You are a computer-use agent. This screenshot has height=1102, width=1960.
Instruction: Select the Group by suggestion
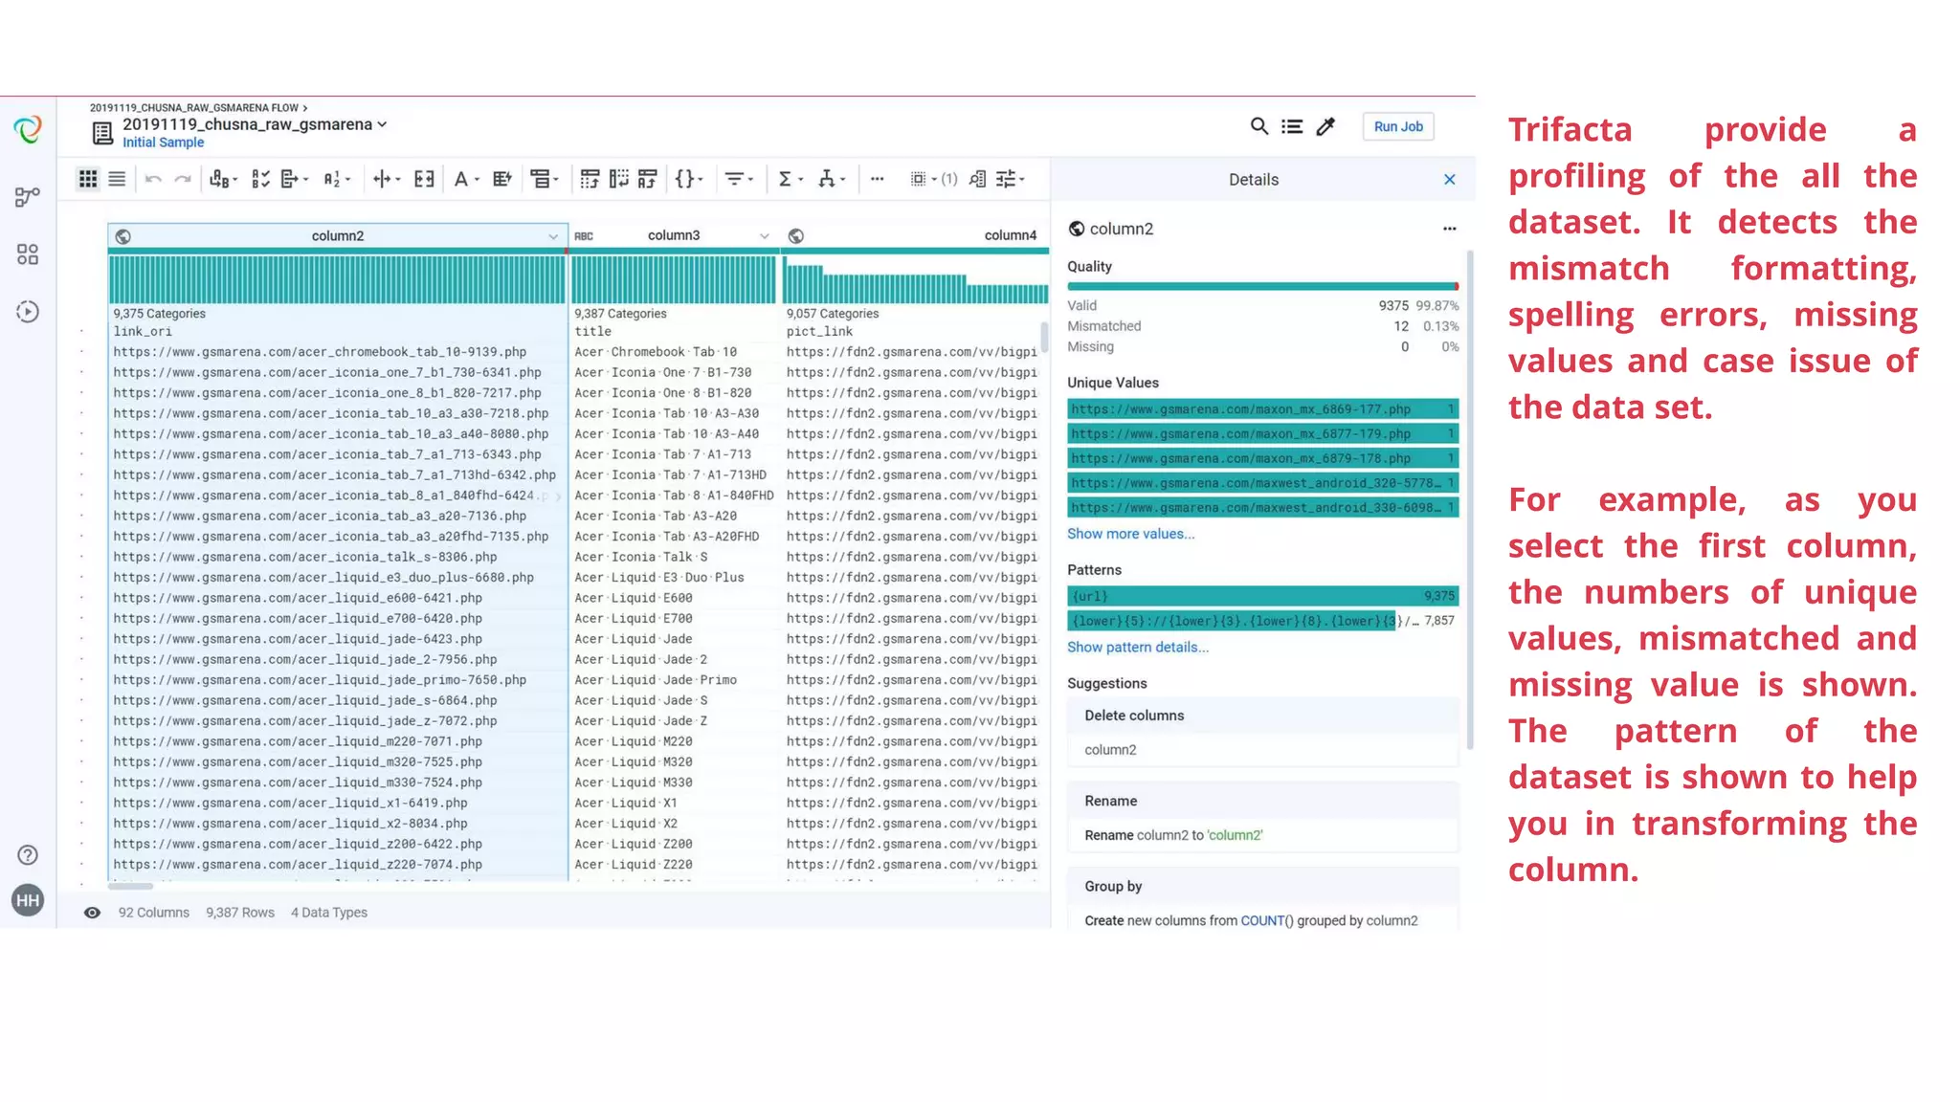(1262, 899)
